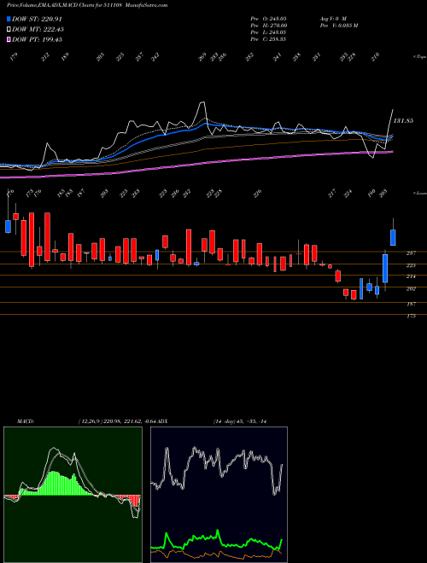Click the '<Lows' label beside low values
The image size is (427, 563).
coord(419,193)
